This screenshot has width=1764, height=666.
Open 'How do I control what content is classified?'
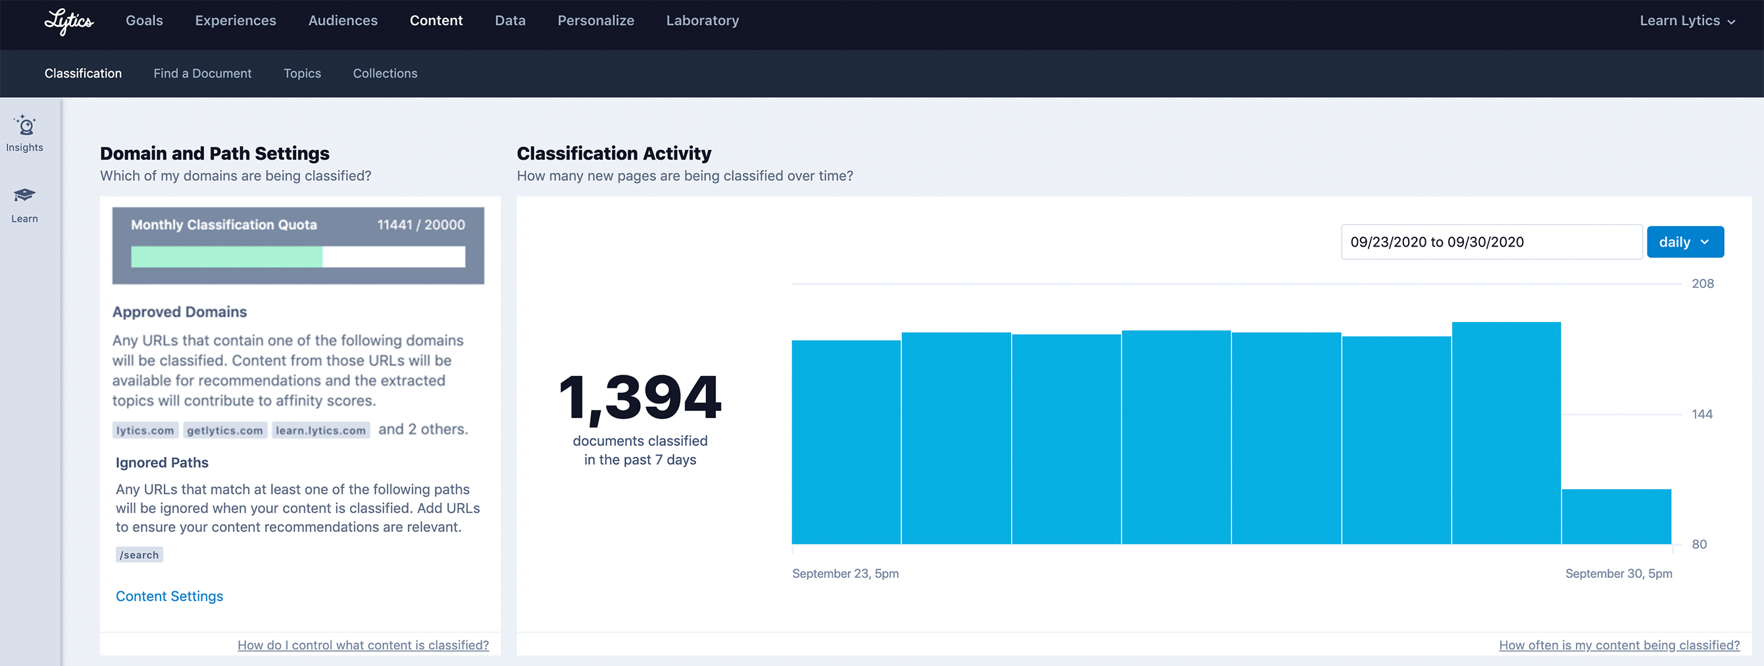pyautogui.click(x=363, y=645)
